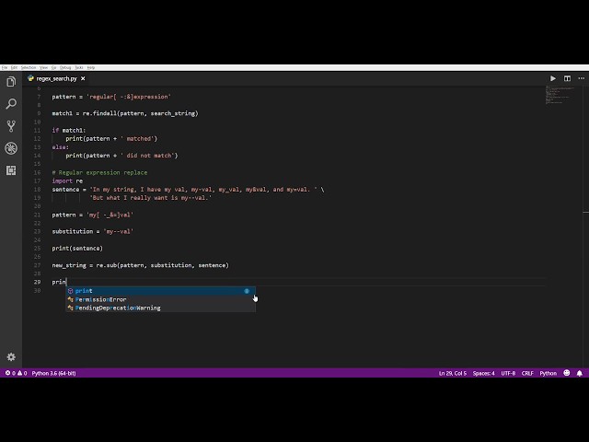This screenshot has height=442, width=589.
Task: Change indentation via Spaces: 4
Action: 483,373
